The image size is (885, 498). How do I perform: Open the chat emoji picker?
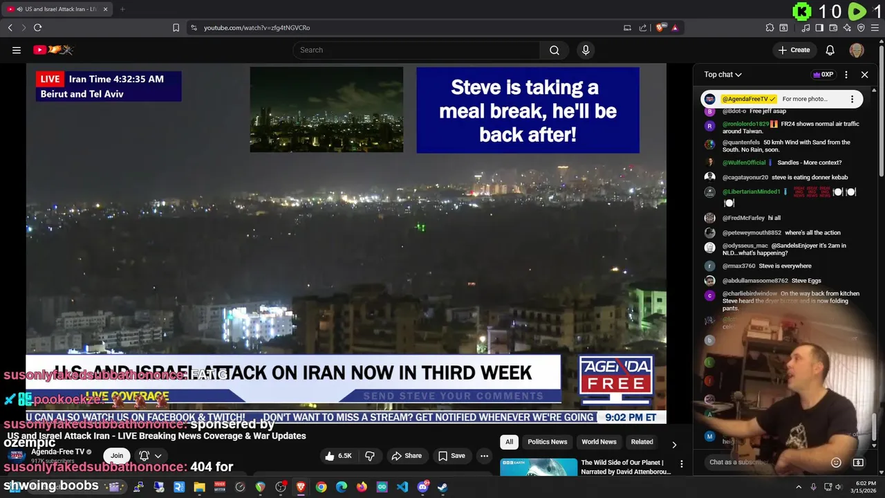coord(836,462)
